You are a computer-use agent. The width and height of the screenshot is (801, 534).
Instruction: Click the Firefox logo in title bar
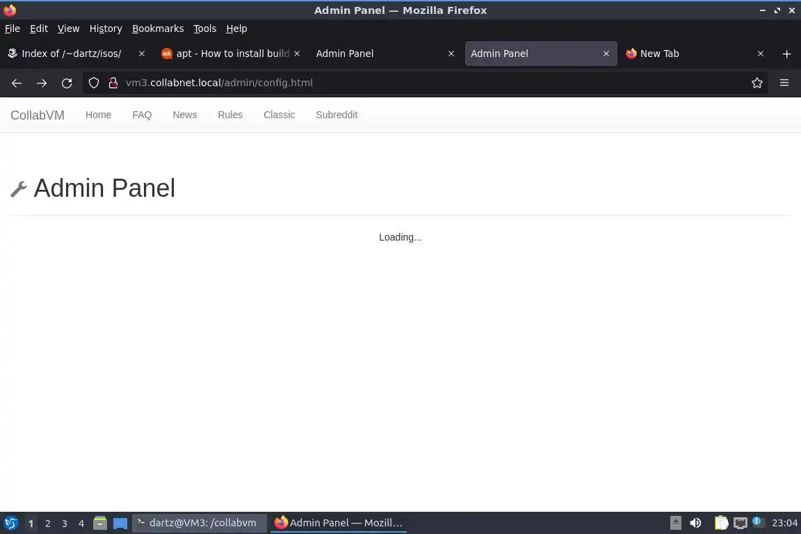10,10
